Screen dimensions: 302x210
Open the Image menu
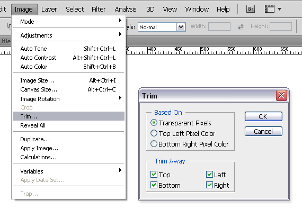[24, 9]
